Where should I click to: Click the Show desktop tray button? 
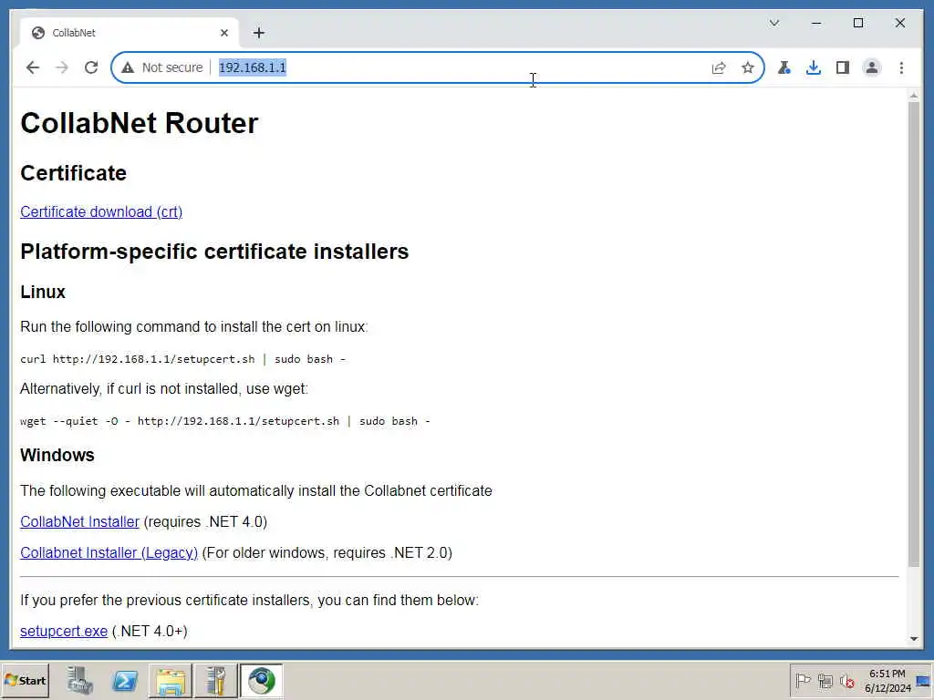coord(924,680)
